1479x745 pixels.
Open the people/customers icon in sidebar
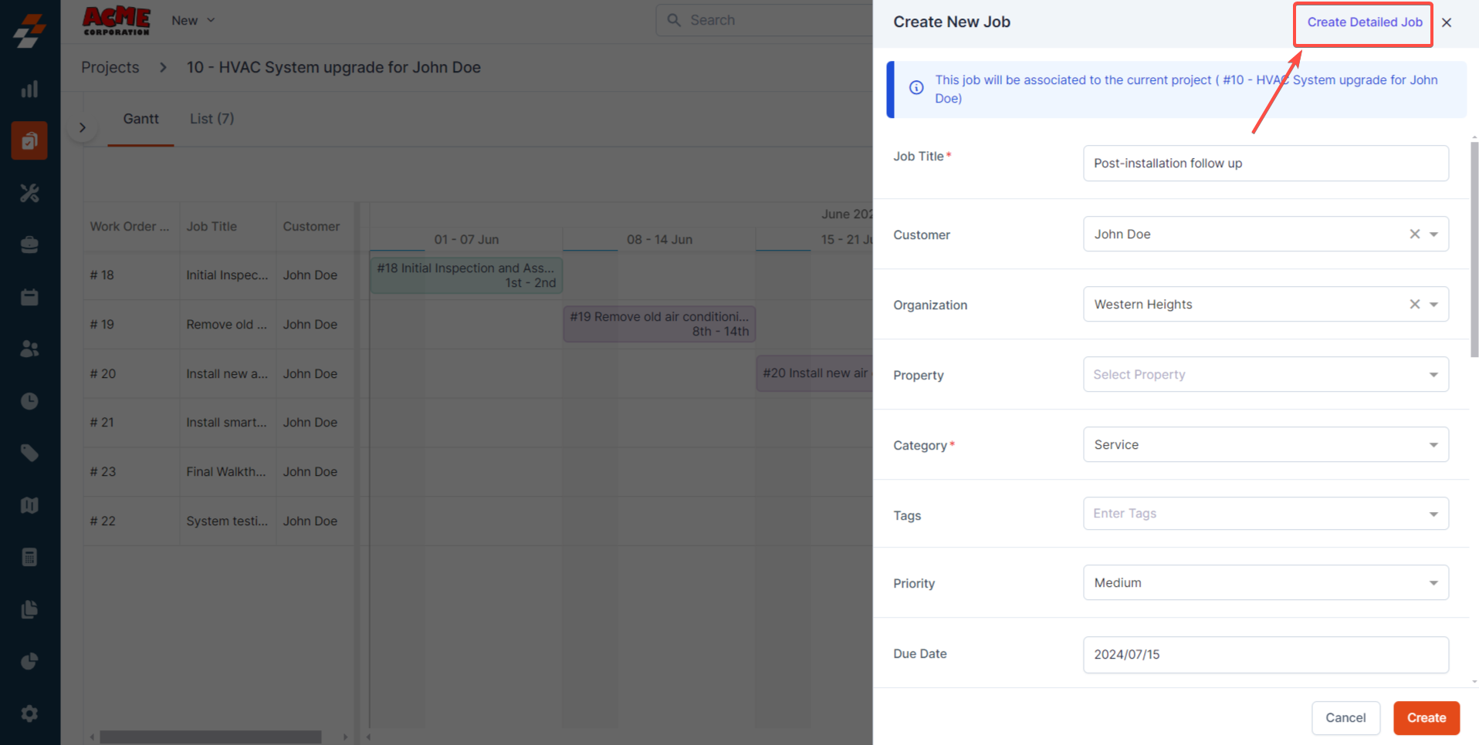pos(29,349)
